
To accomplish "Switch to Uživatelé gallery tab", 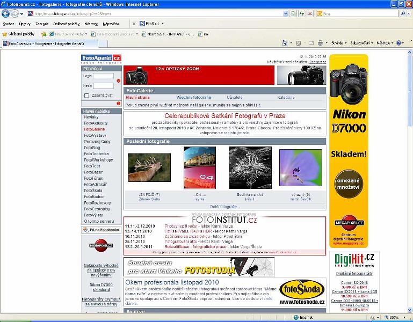I will (x=234, y=98).
